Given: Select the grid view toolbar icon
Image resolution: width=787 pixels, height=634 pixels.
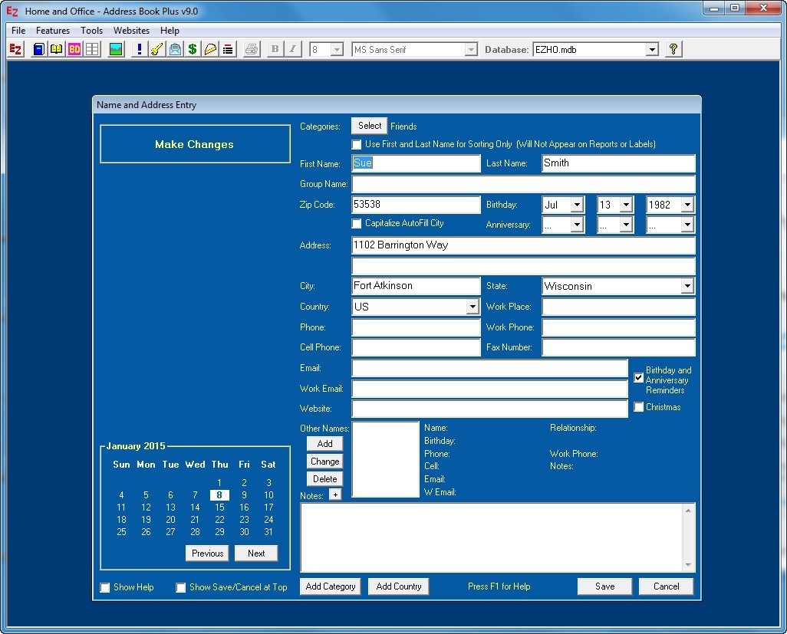Looking at the screenshot, I should click(x=92, y=48).
